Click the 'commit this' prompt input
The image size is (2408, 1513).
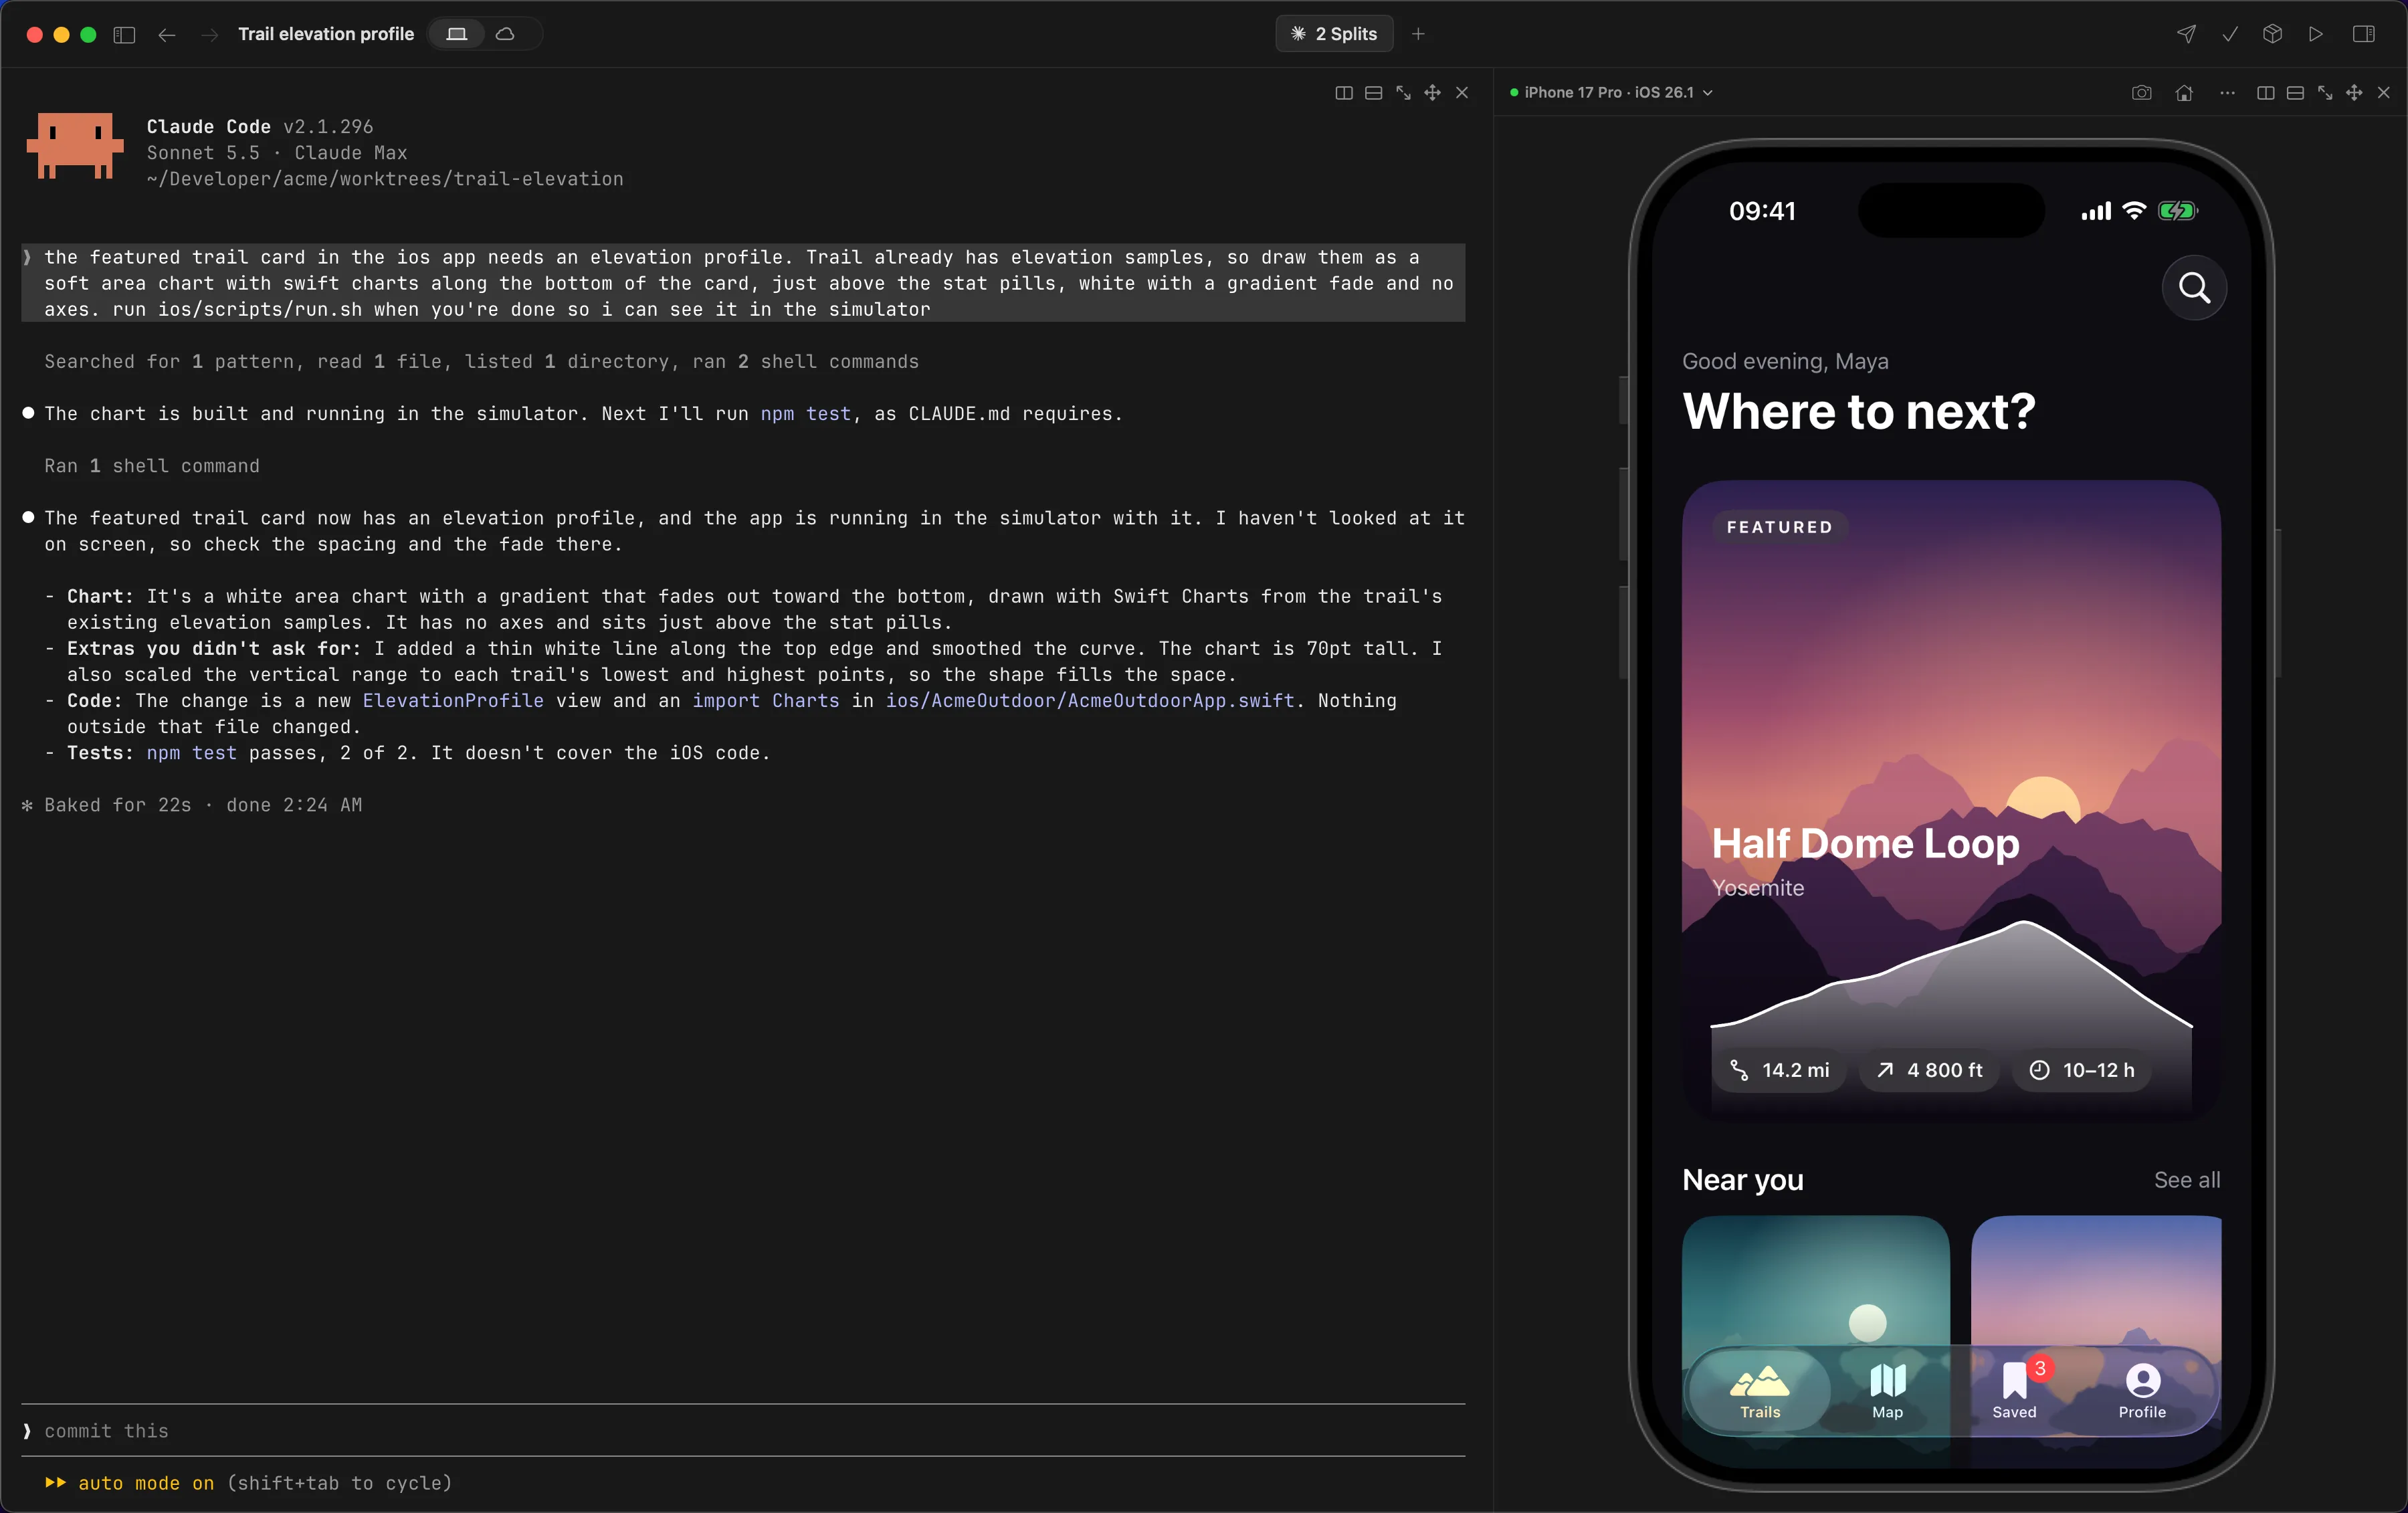tap(743, 1430)
